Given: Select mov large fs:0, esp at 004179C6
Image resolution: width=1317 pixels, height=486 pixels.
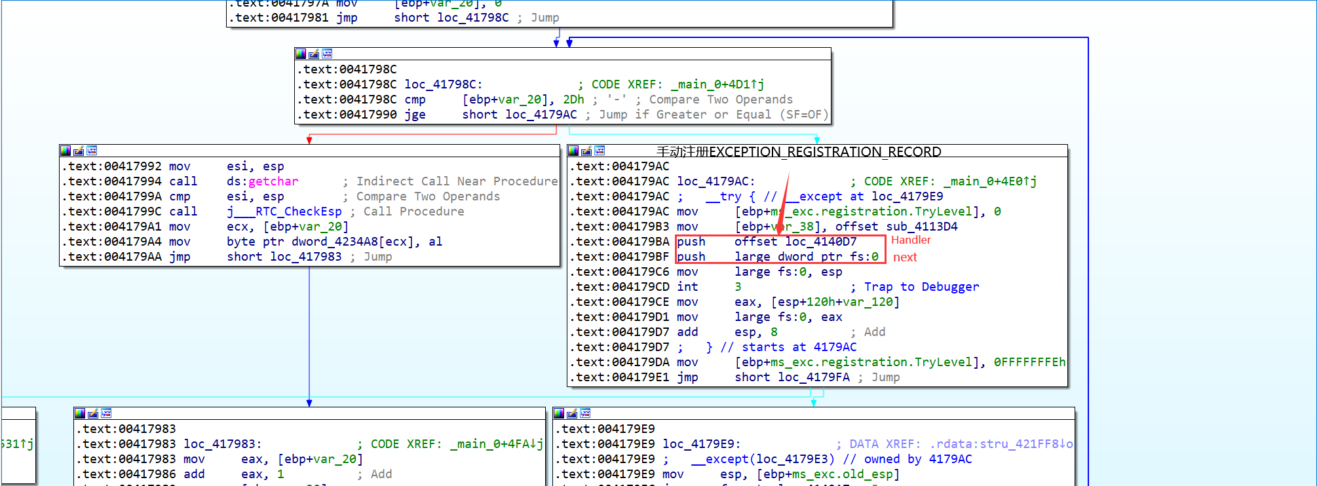Looking at the screenshot, I should click(706, 272).
